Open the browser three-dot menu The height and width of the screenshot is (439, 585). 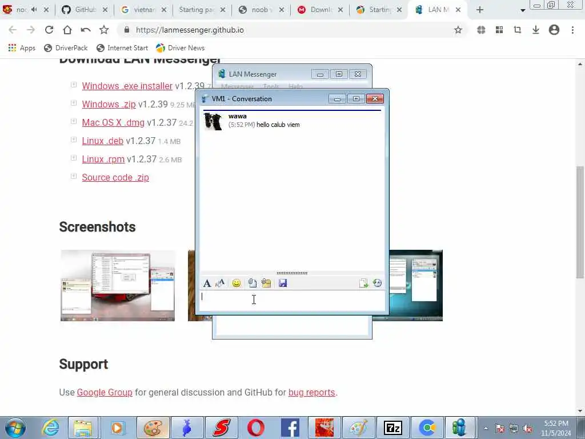click(572, 30)
